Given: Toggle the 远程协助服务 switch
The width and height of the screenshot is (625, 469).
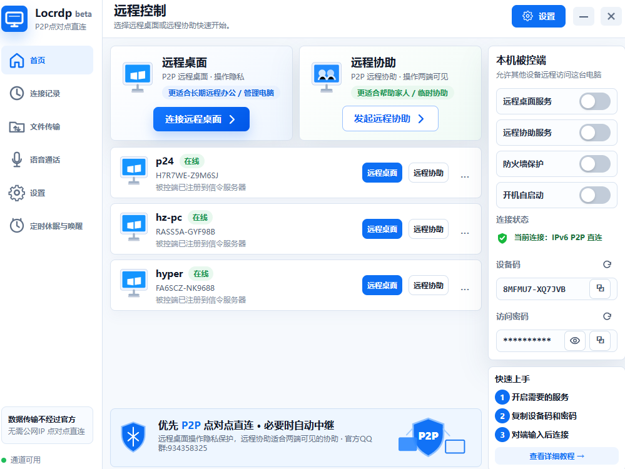Looking at the screenshot, I should click(595, 133).
